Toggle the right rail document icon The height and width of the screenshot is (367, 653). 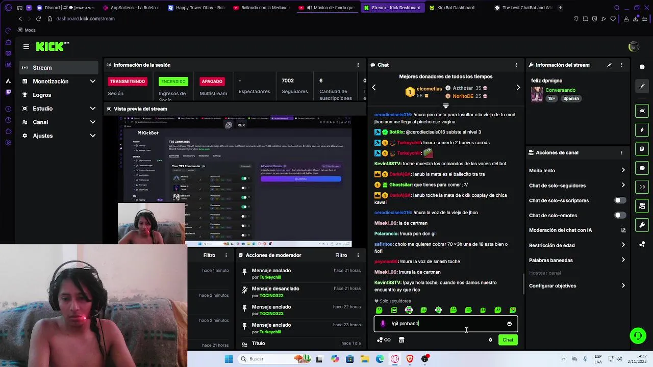(x=642, y=149)
